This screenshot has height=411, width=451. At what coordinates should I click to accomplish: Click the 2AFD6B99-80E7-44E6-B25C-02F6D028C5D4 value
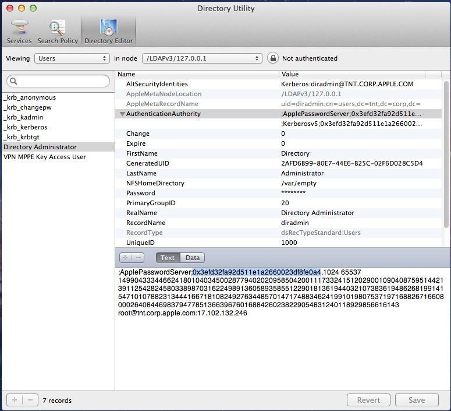tap(351, 163)
